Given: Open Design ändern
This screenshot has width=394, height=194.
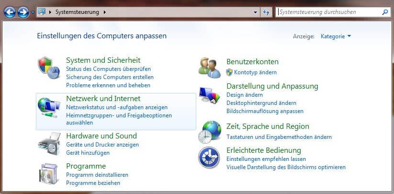Looking at the screenshot, I should point(245,95).
